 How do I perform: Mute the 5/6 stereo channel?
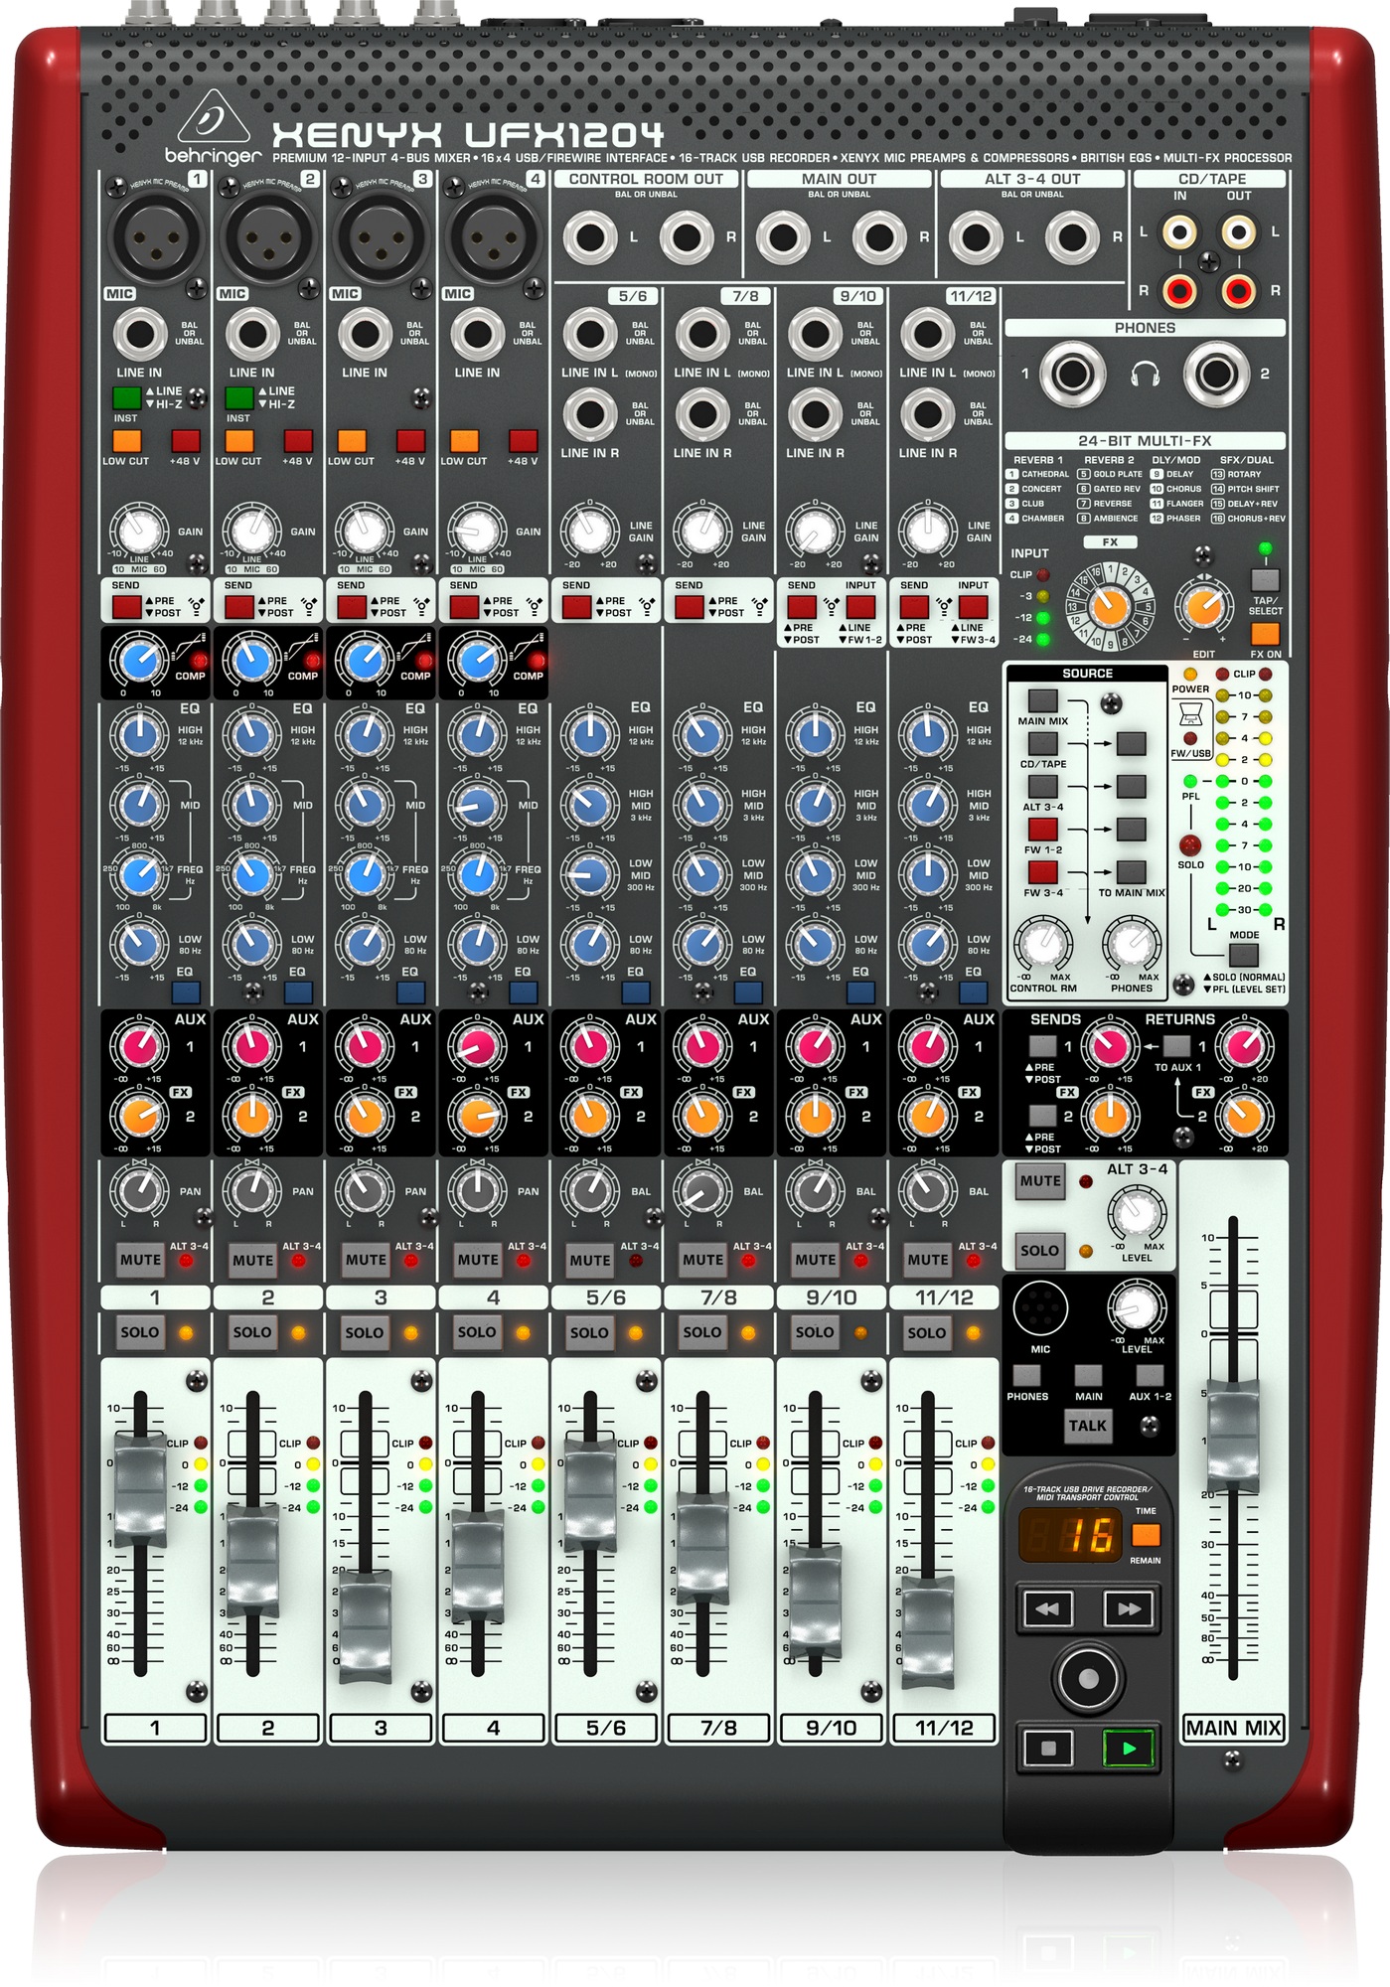(590, 1259)
